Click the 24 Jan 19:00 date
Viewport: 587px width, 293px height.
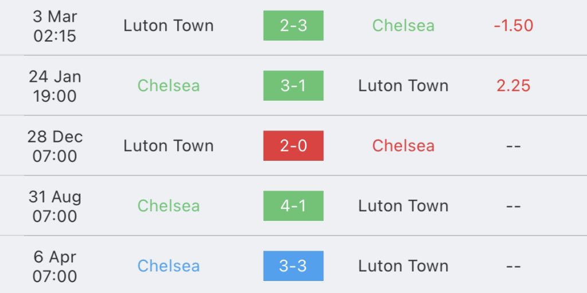click(x=54, y=86)
